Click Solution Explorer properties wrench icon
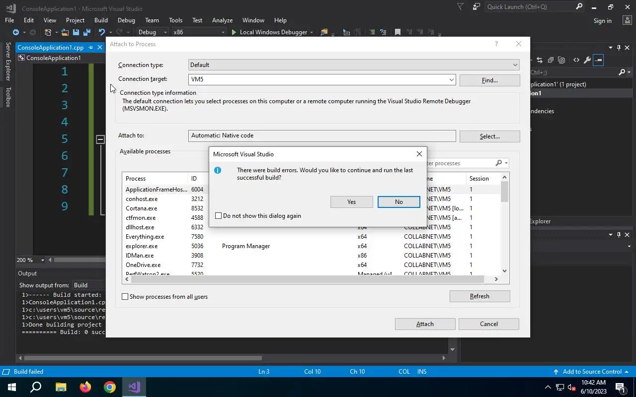 587,60
